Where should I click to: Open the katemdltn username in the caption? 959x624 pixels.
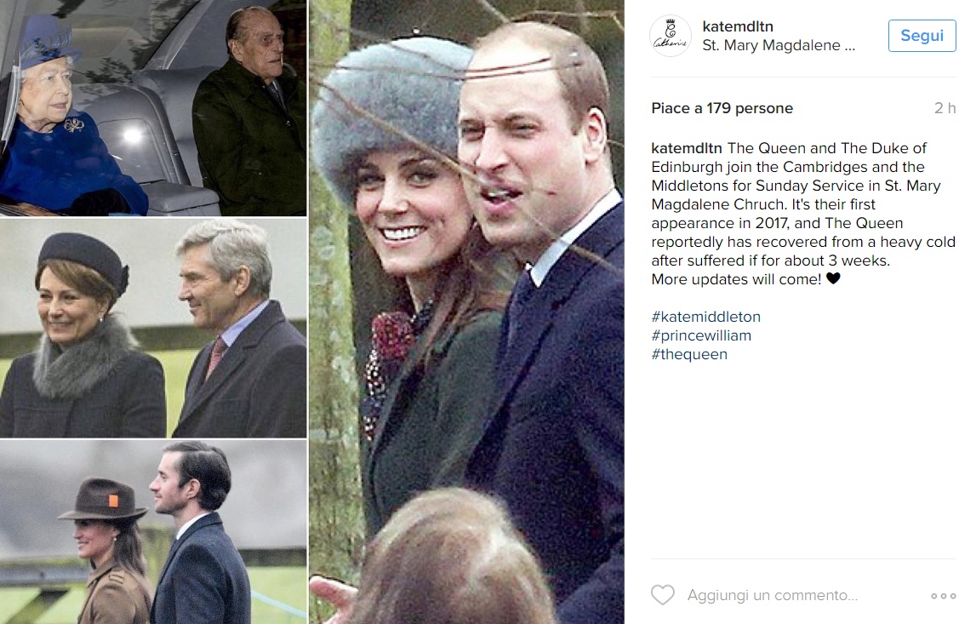click(686, 148)
